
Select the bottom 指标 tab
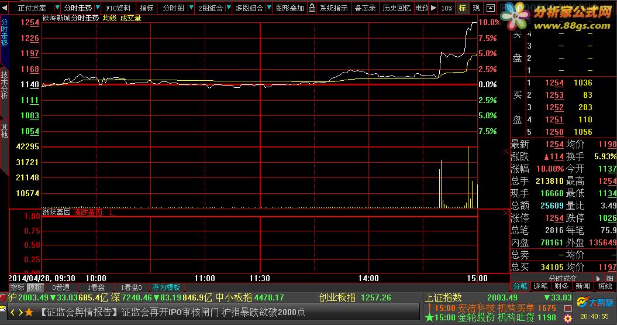(x=17, y=288)
